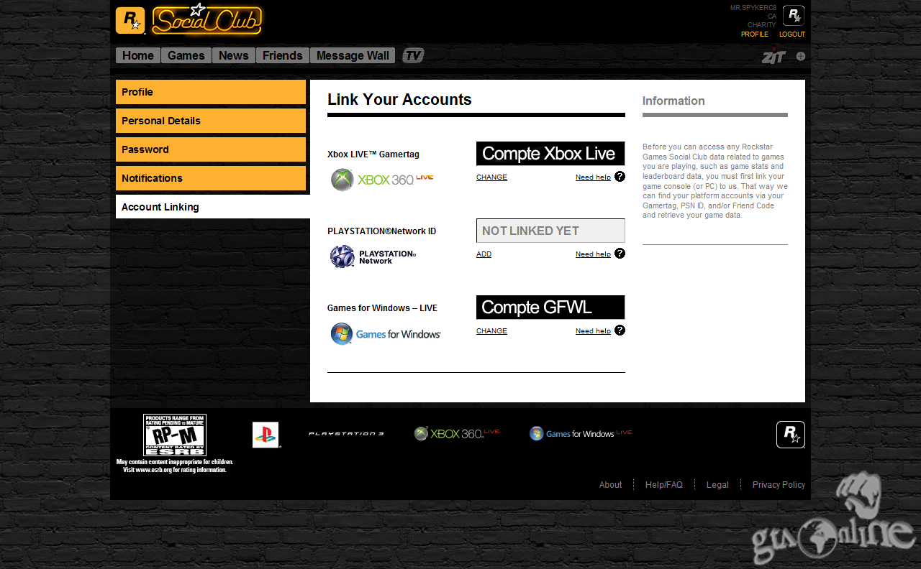Open the TV icon in the navigation bar
Image resolution: width=921 pixels, height=569 pixels.
(413, 55)
